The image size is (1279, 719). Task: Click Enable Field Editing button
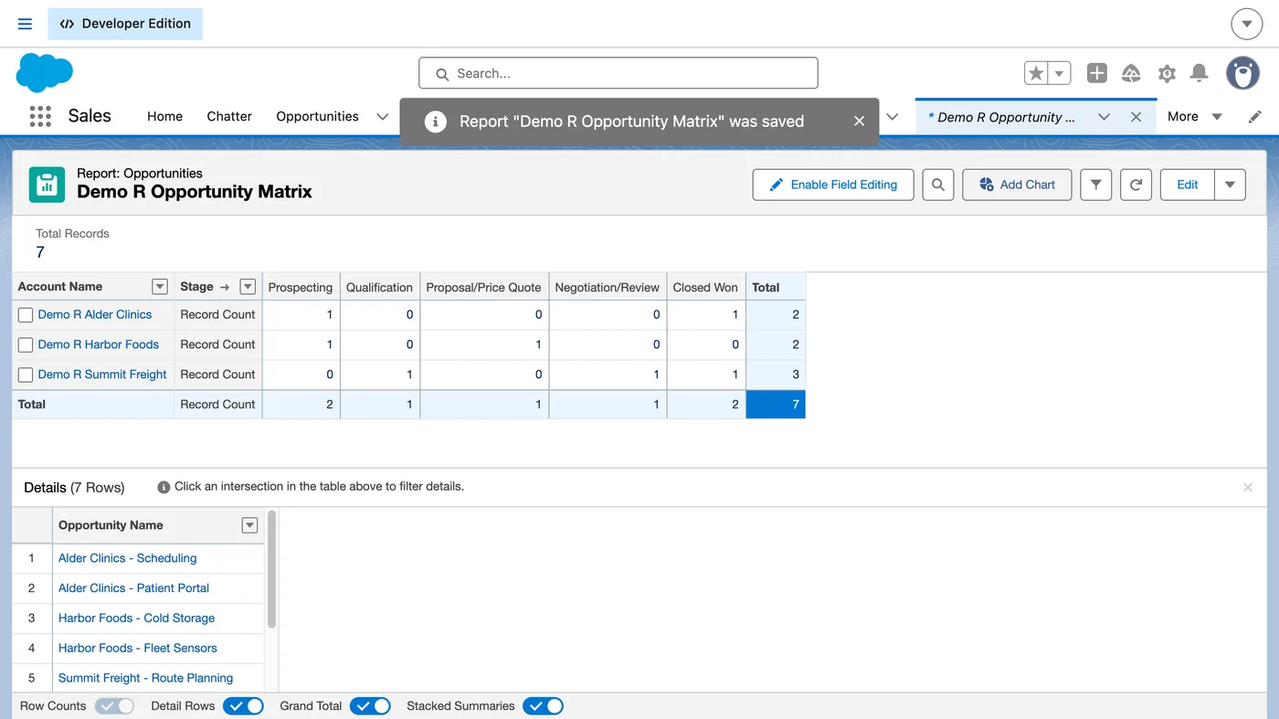click(832, 185)
